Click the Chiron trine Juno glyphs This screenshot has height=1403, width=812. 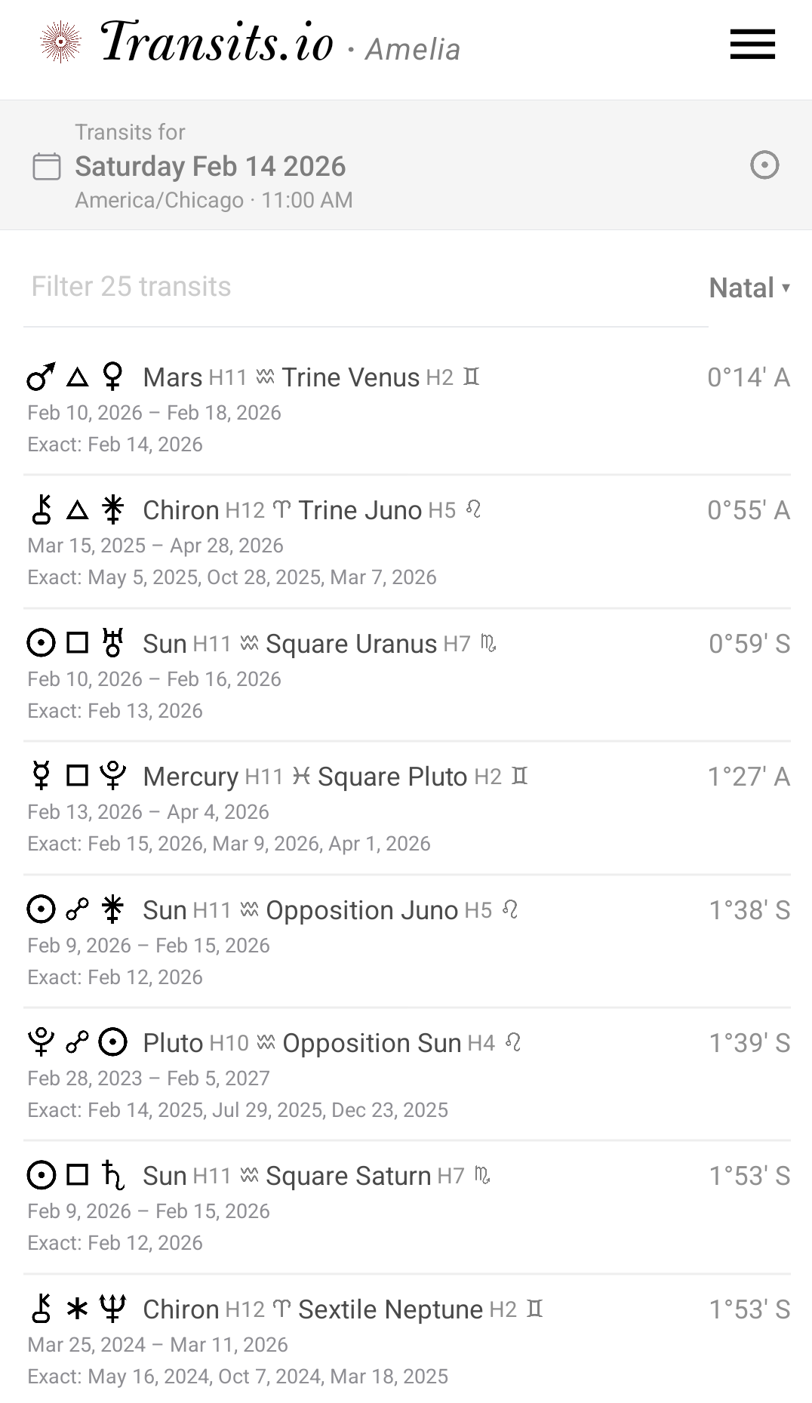click(76, 510)
